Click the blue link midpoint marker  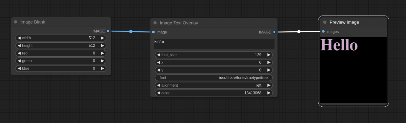(x=131, y=31)
